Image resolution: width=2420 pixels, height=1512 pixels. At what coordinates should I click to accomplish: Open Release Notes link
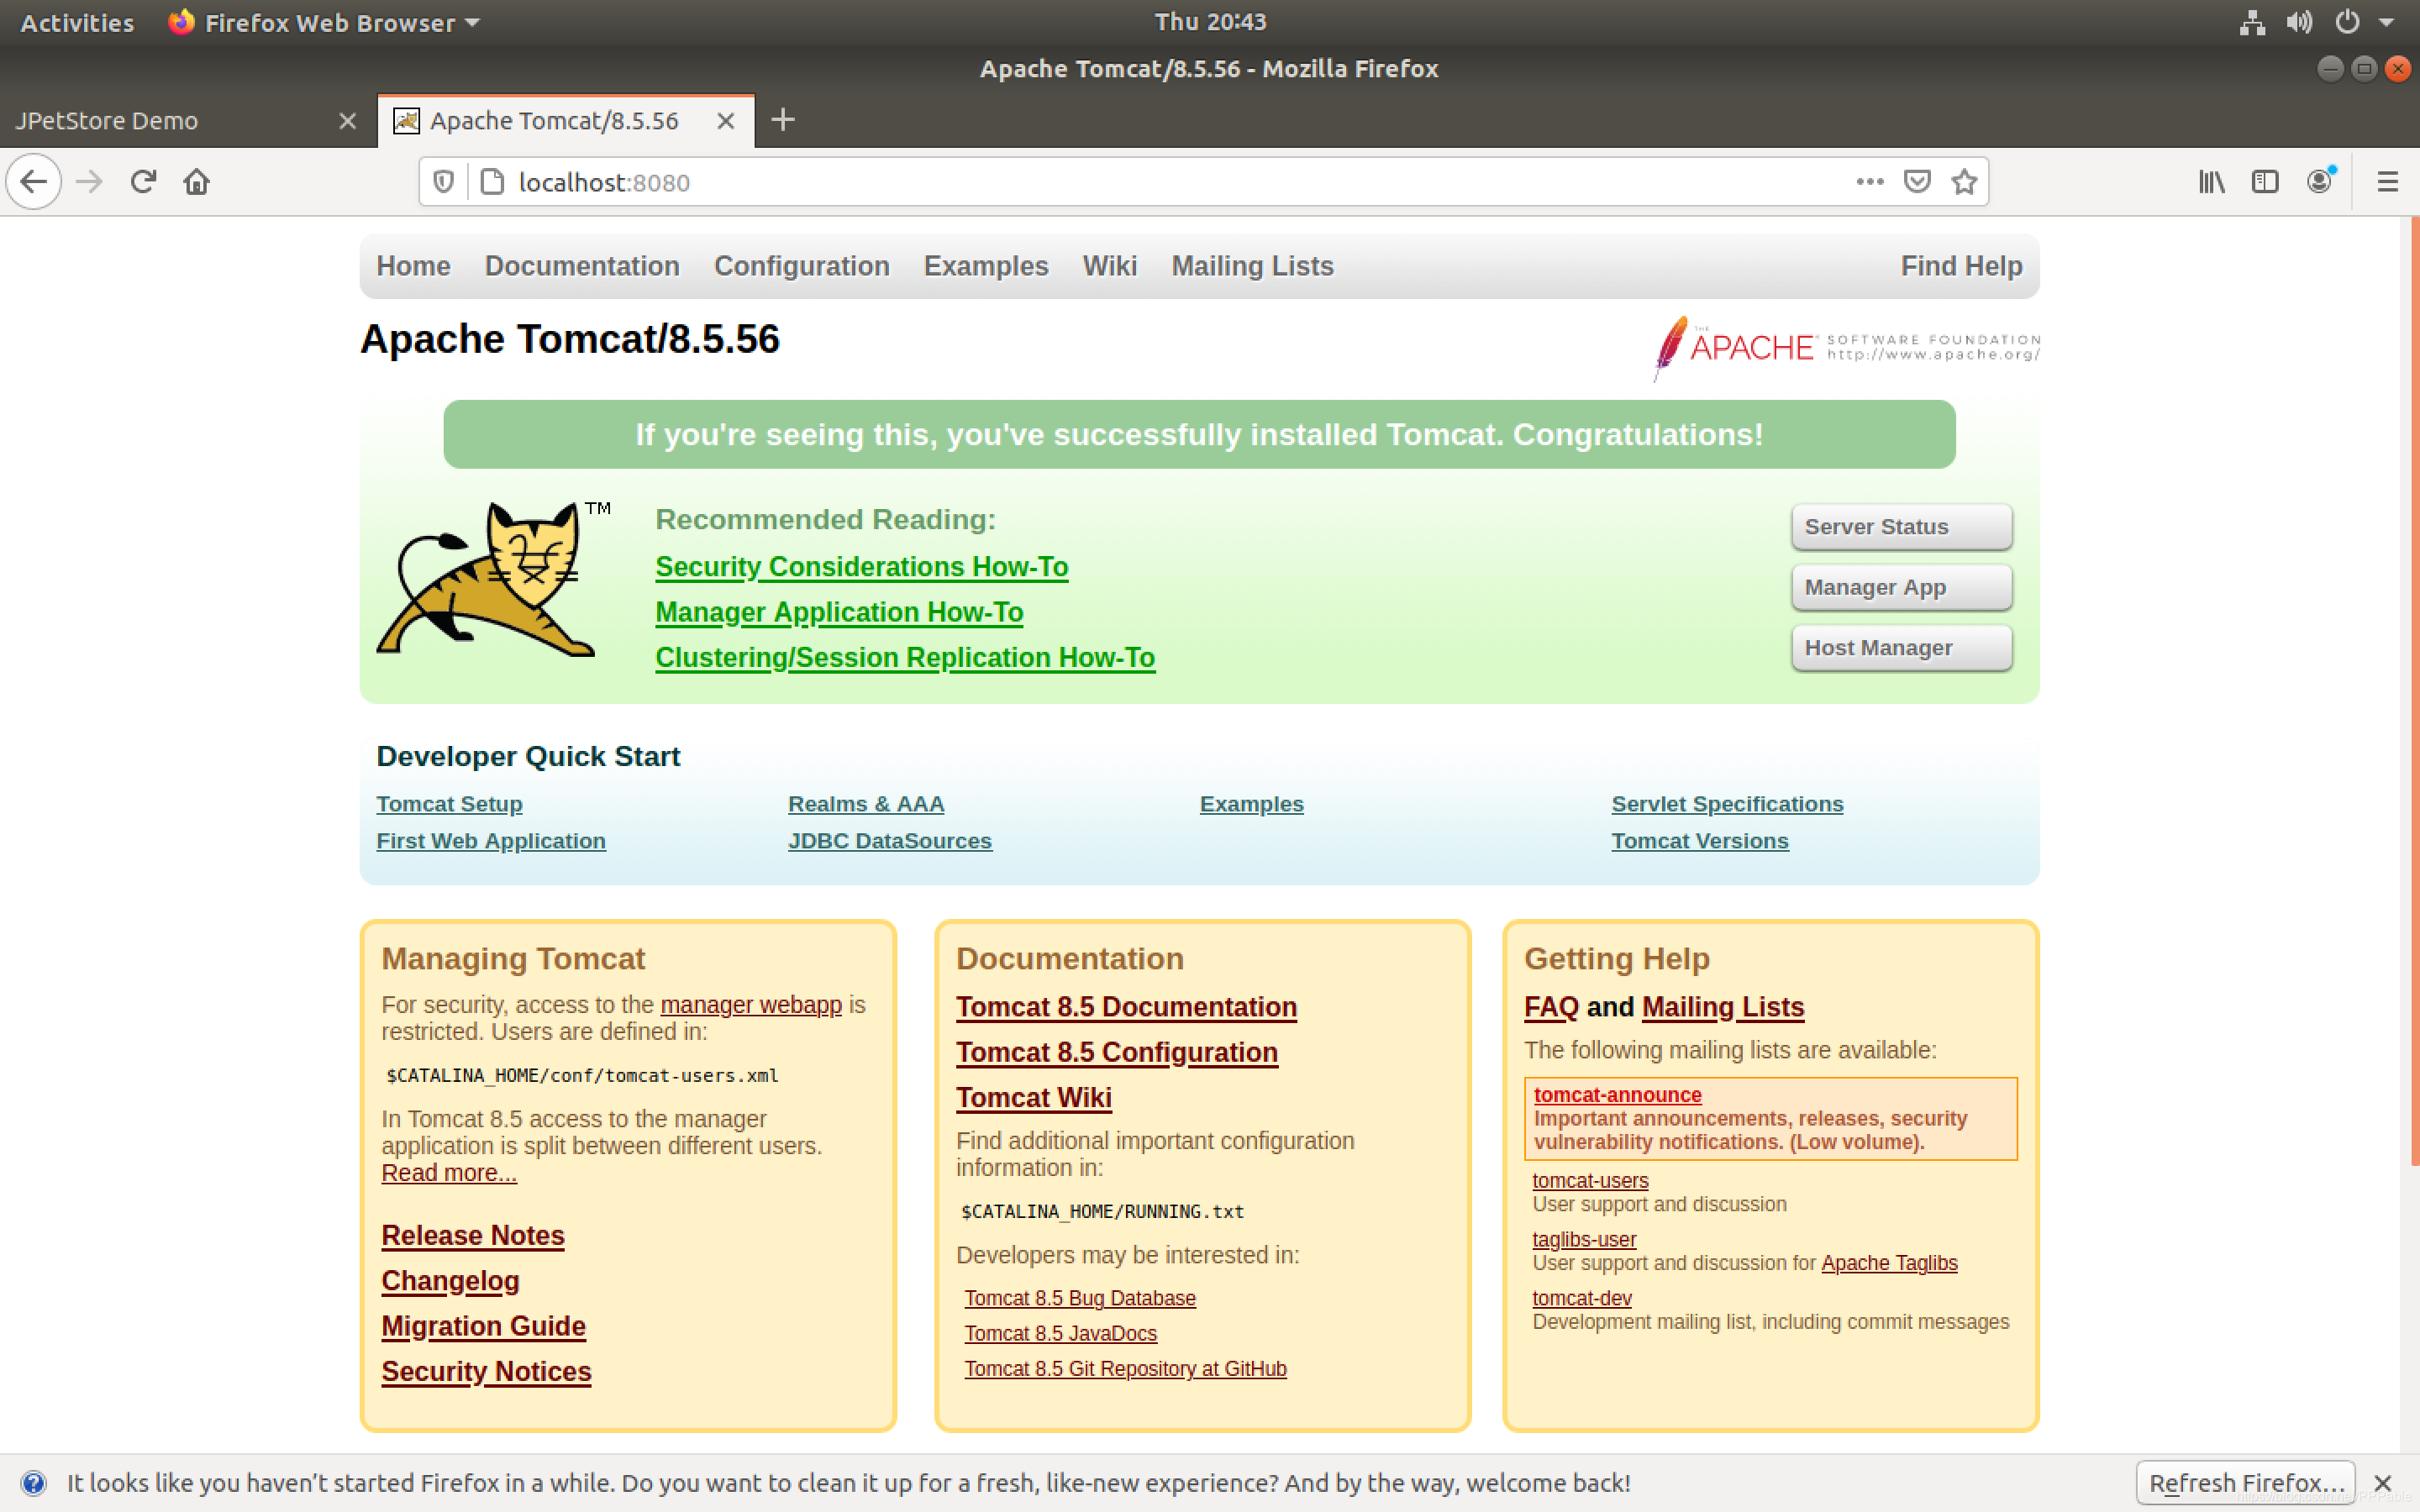[x=473, y=1236]
